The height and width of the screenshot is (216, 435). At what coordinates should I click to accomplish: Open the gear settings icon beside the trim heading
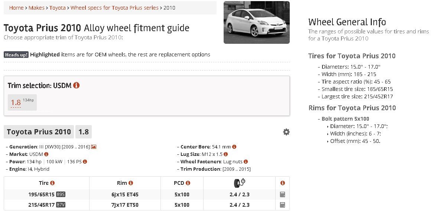coord(286,132)
